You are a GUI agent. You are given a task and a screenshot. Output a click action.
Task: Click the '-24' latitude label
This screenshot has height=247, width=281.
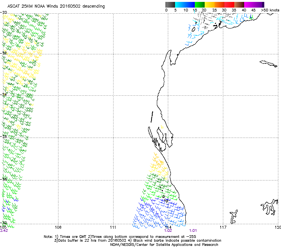tap(3, 95)
